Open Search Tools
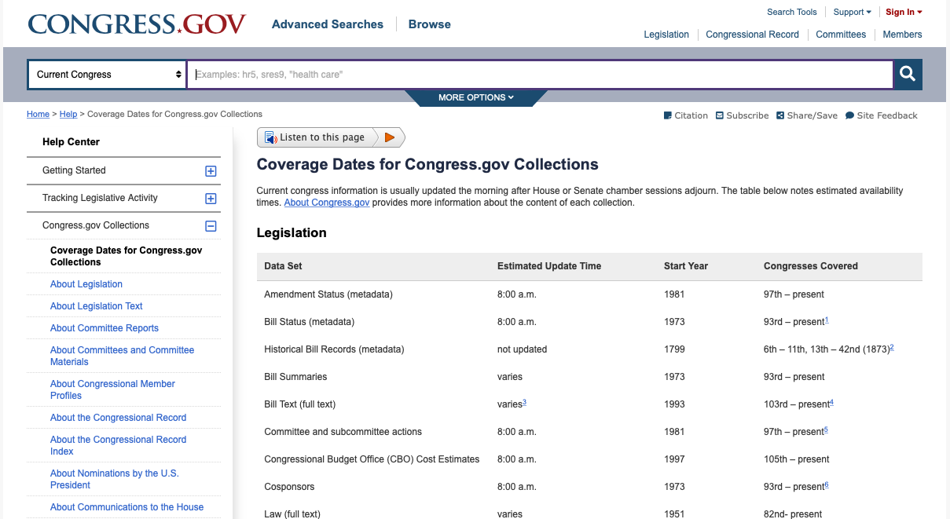950x519 pixels. click(x=792, y=12)
